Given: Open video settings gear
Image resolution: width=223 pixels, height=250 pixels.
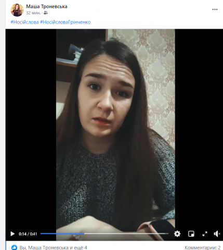Looking at the screenshot, I should click(177, 234).
